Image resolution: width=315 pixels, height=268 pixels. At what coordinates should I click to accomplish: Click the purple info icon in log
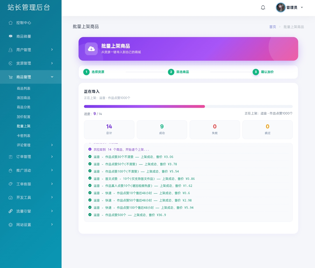90,149
